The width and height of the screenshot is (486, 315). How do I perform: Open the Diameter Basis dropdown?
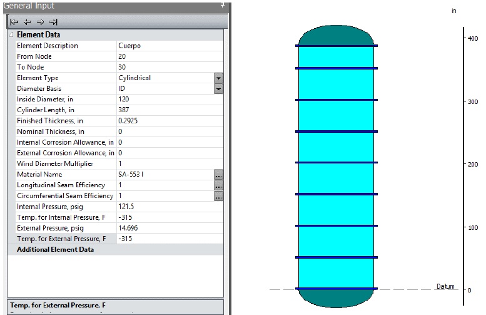coord(218,89)
